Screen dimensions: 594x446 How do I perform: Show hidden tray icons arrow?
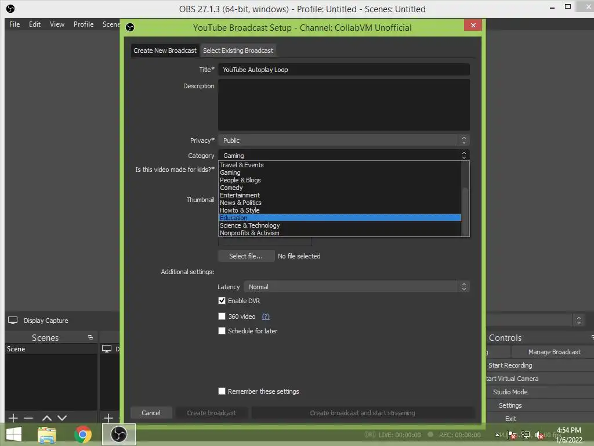point(497,434)
